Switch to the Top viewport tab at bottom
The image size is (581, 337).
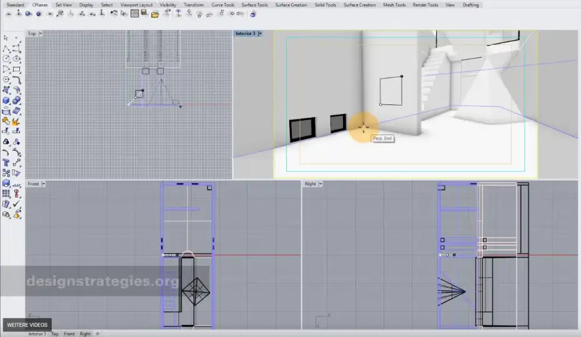(55, 334)
